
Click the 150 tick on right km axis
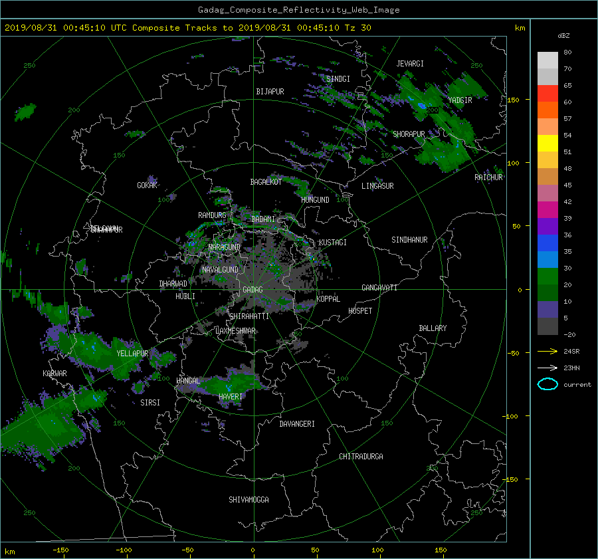coord(513,100)
